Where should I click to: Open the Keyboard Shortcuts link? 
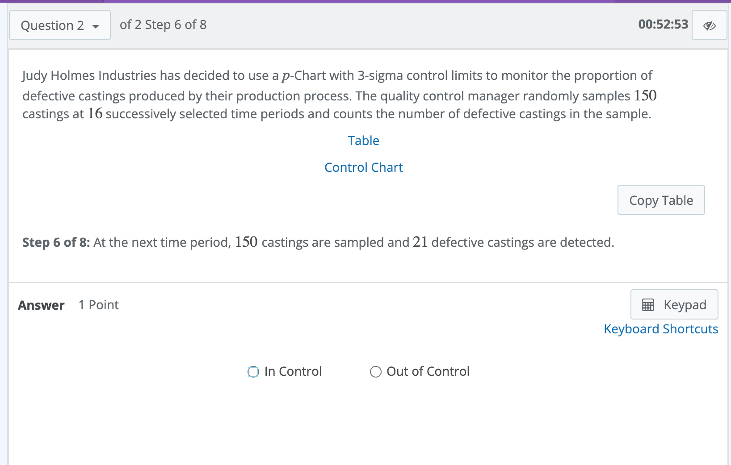pyautogui.click(x=661, y=329)
